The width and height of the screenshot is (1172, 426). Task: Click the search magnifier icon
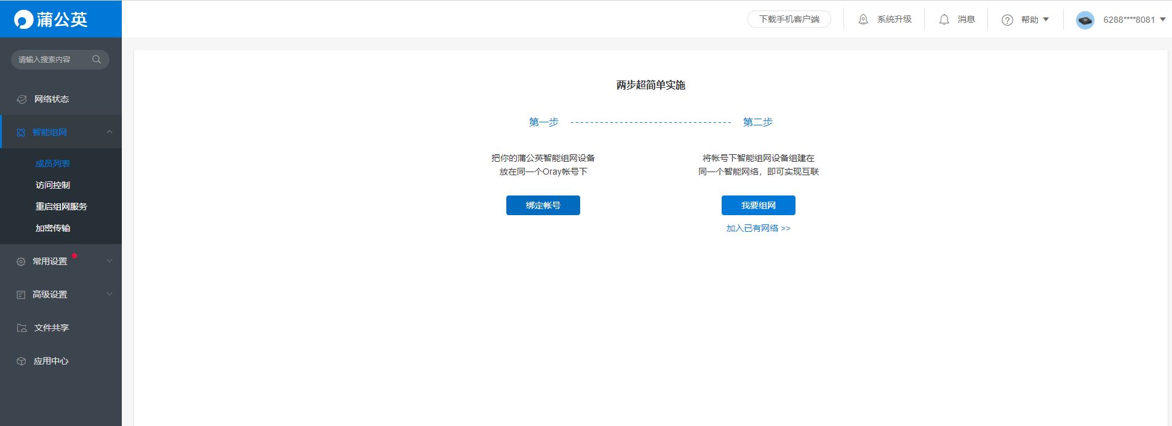[97, 60]
